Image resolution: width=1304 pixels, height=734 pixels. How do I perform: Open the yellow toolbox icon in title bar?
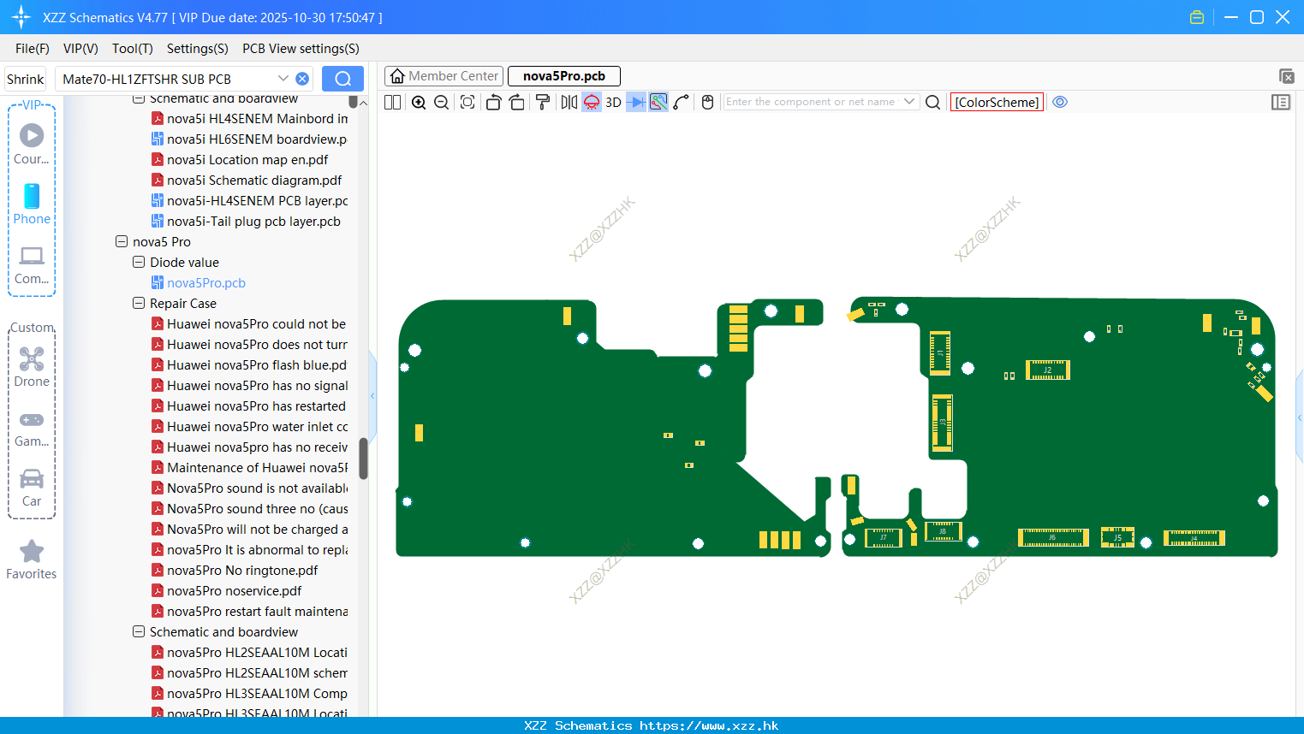click(x=1197, y=17)
